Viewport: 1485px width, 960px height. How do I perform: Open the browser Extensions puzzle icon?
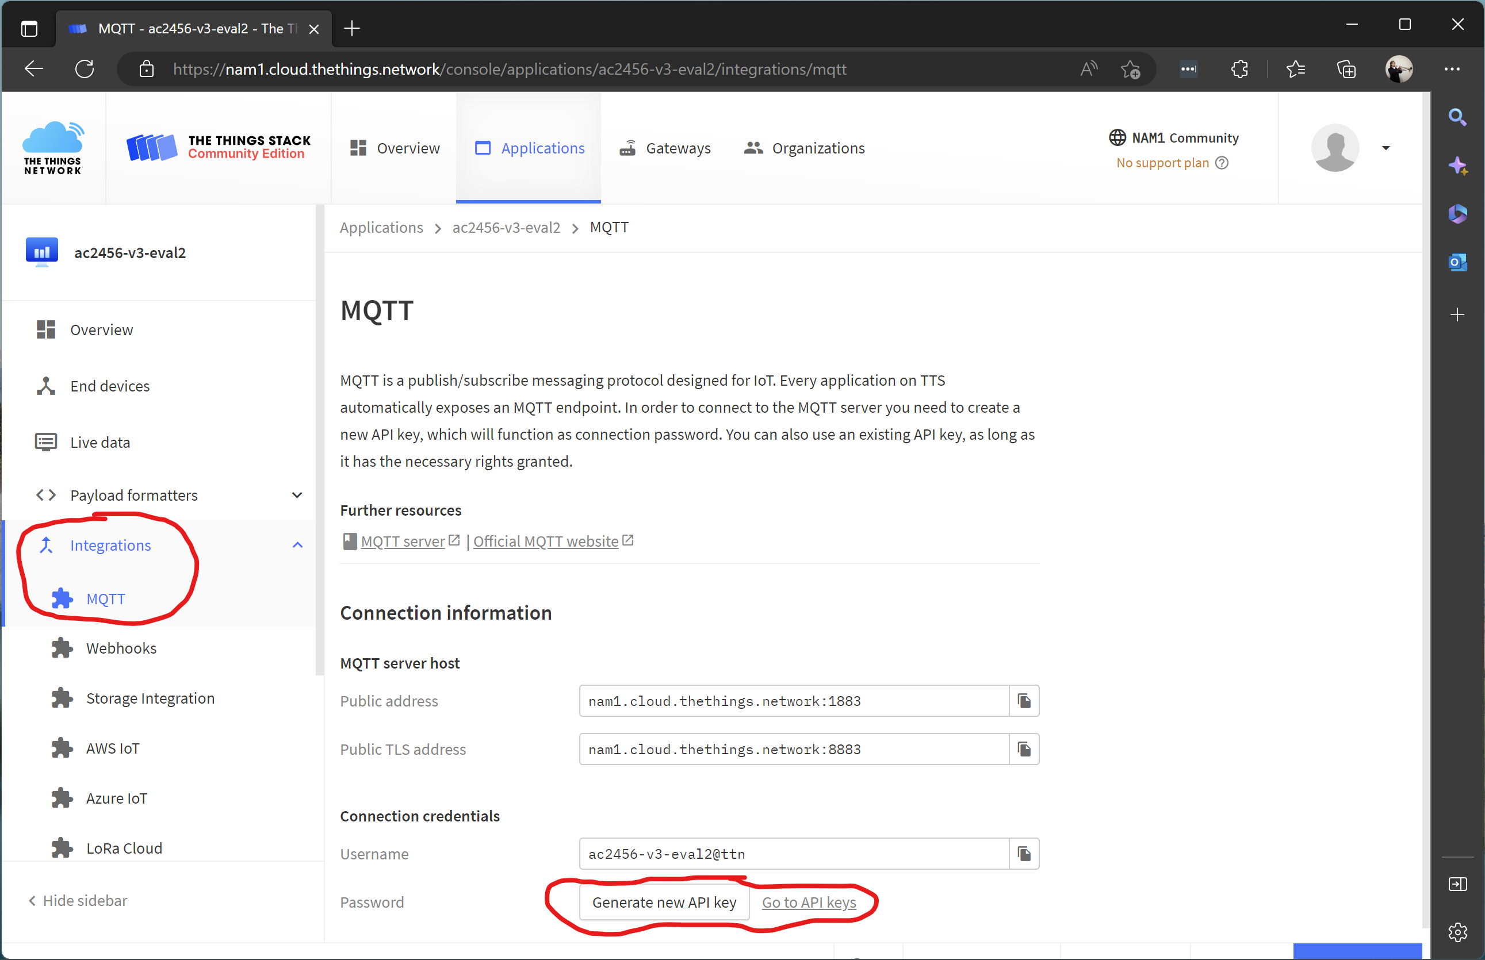[1239, 69]
